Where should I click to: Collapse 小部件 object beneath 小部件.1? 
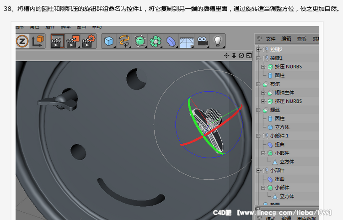click(263, 153)
